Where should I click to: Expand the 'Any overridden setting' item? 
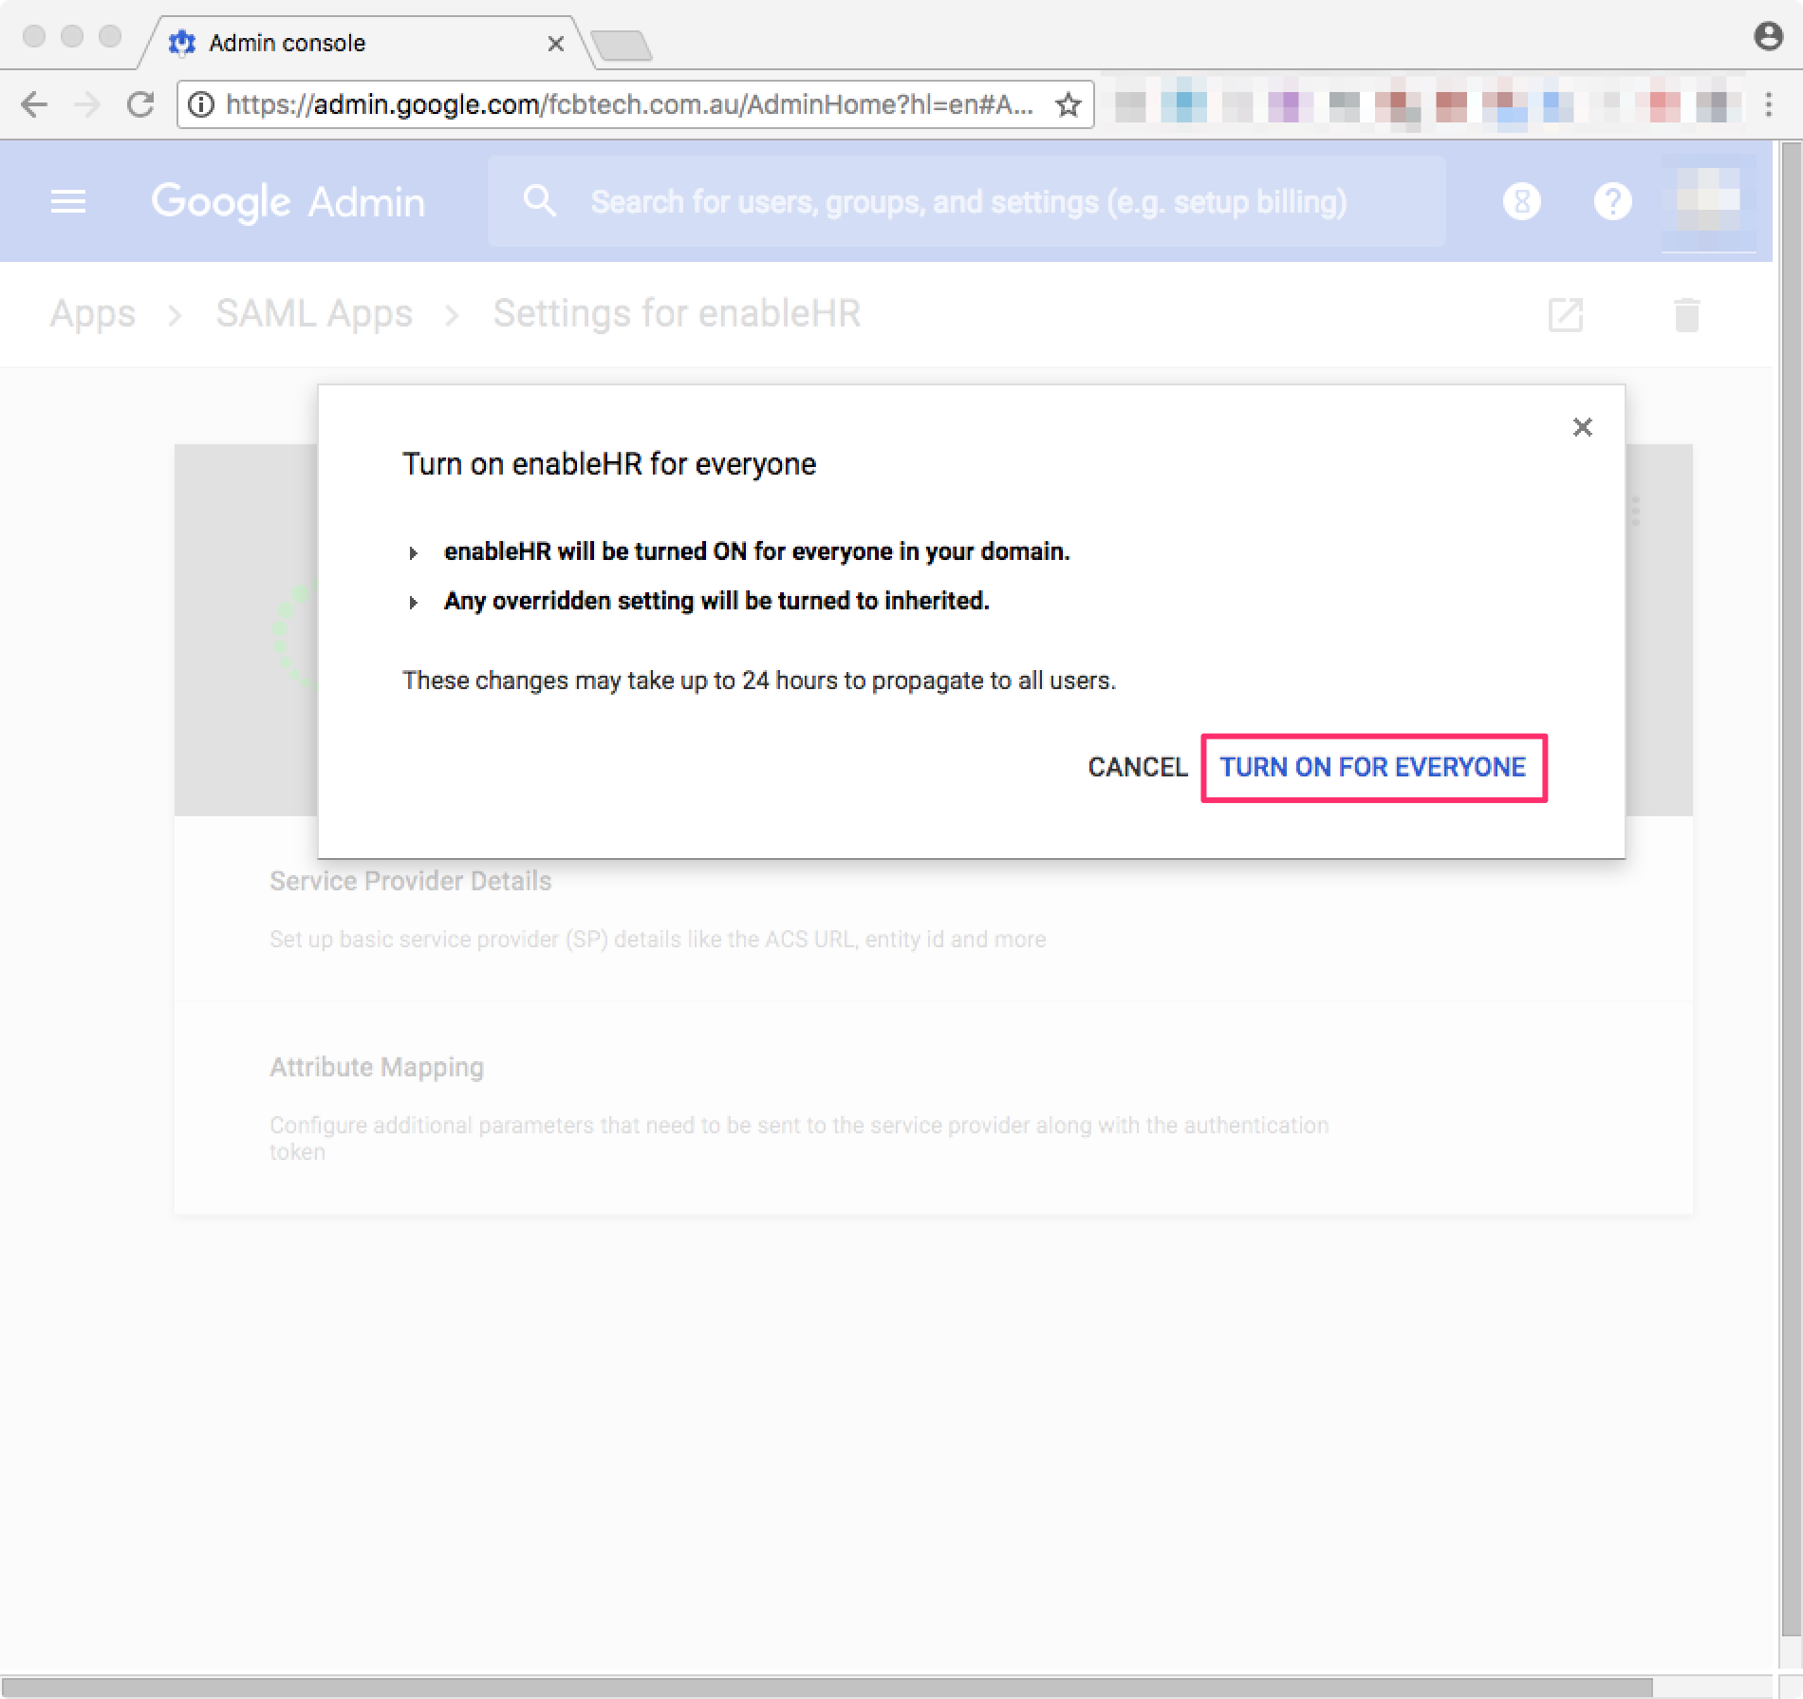pos(414,602)
